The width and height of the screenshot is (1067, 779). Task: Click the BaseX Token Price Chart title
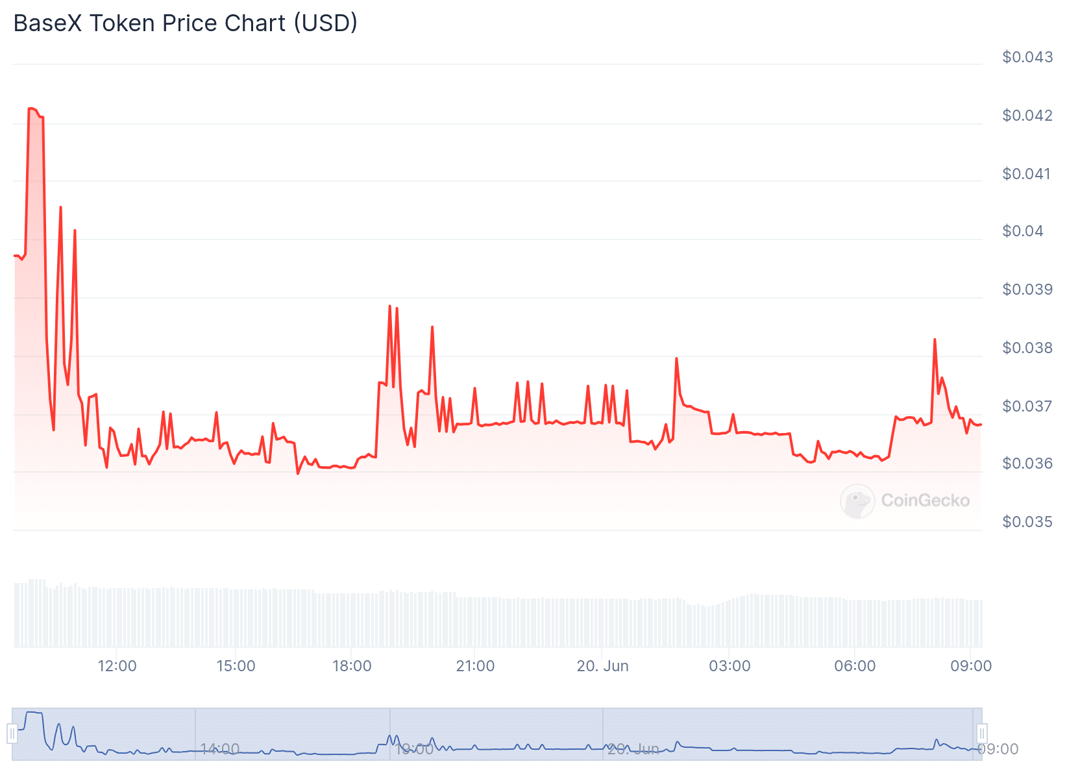[186, 23]
